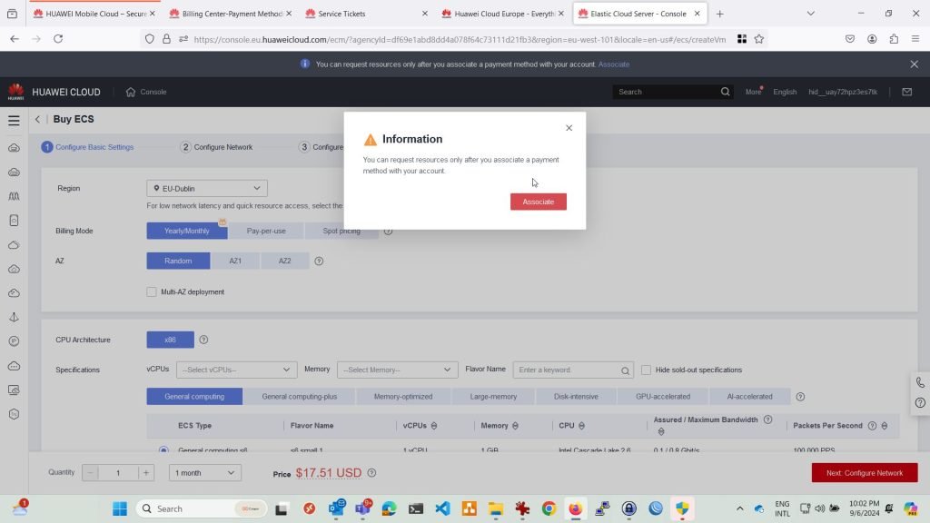The height and width of the screenshot is (523, 930).
Task: Click the search magnifier icon in the console header
Action: coord(726,92)
